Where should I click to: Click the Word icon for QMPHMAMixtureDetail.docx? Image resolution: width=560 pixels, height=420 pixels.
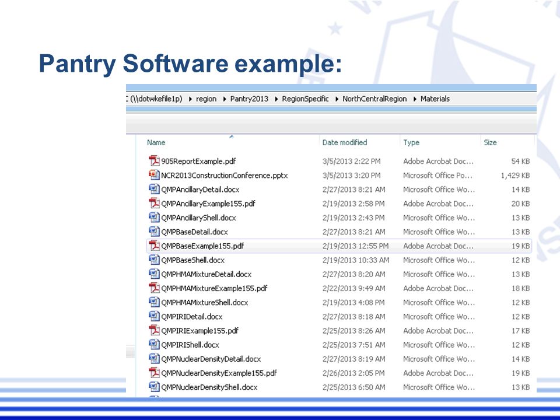point(154,274)
